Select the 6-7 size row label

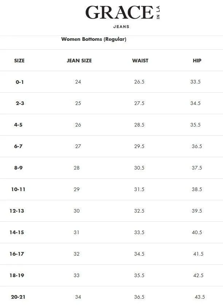coord(18,146)
